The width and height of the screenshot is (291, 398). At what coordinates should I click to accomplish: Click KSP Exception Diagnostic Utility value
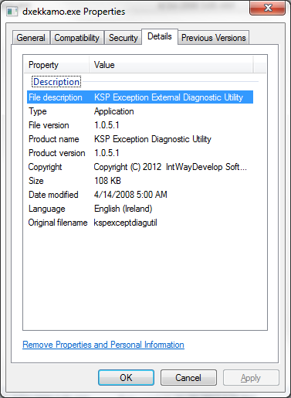153,139
